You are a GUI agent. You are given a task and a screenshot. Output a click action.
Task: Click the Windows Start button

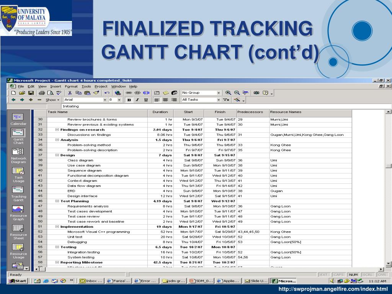pos(18,281)
